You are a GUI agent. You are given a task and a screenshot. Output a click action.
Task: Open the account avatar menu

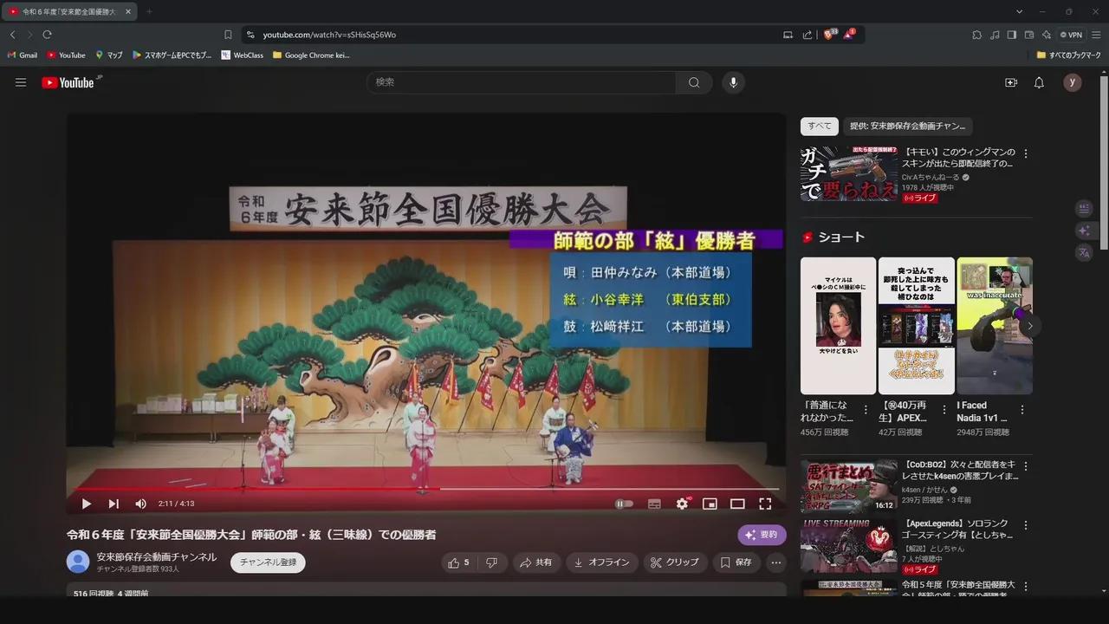coord(1073,82)
